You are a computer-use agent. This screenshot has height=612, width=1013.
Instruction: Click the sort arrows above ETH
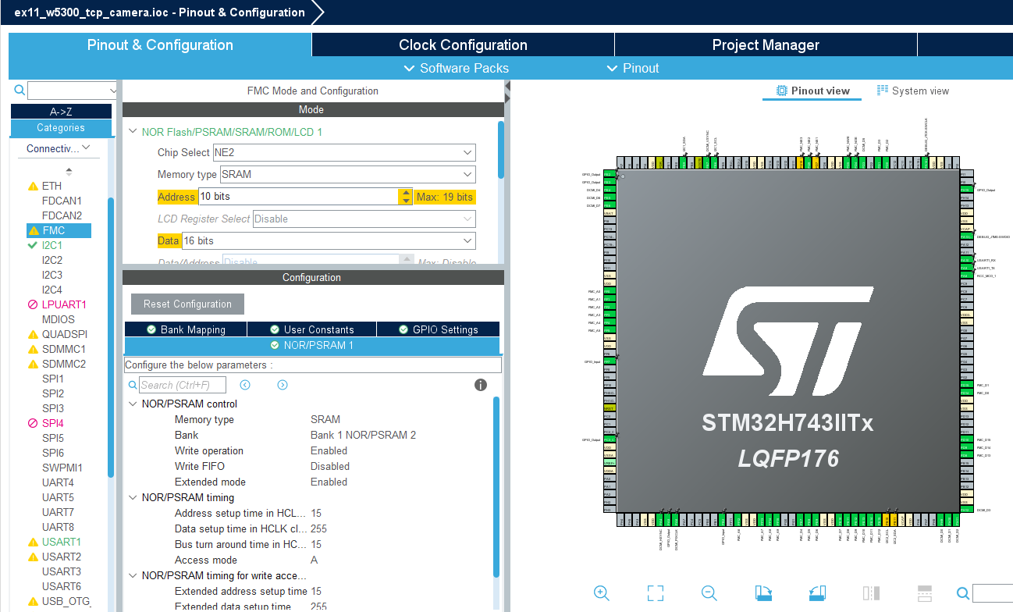[69, 171]
